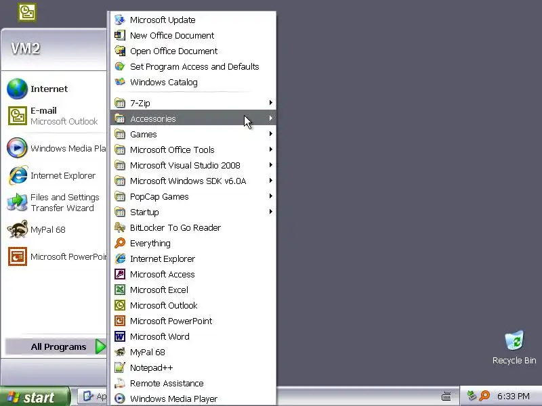Open Microsoft PowerPoint from recent programs list

(x=56, y=256)
